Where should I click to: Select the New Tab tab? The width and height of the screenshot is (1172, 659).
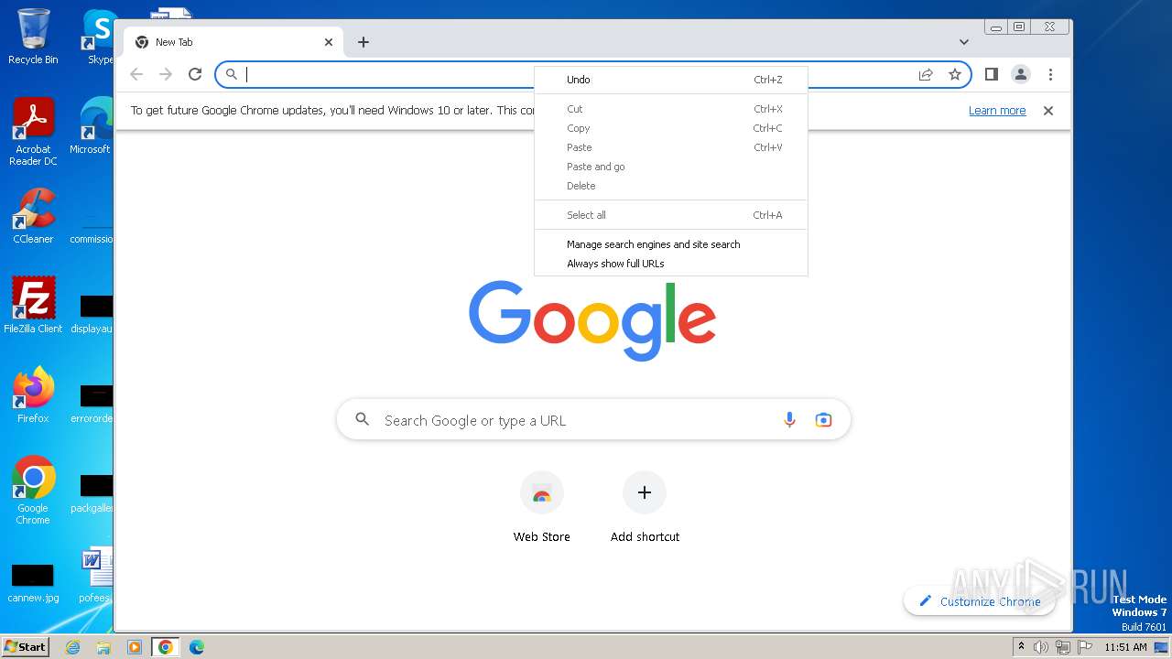tap(233, 42)
